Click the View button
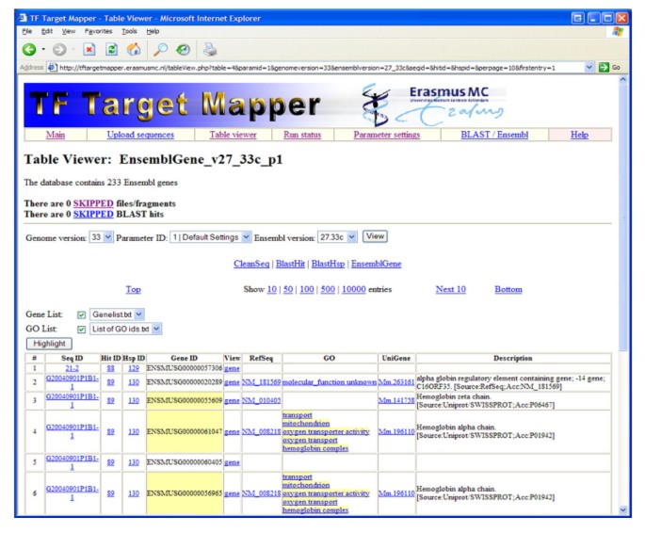 coord(375,236)
